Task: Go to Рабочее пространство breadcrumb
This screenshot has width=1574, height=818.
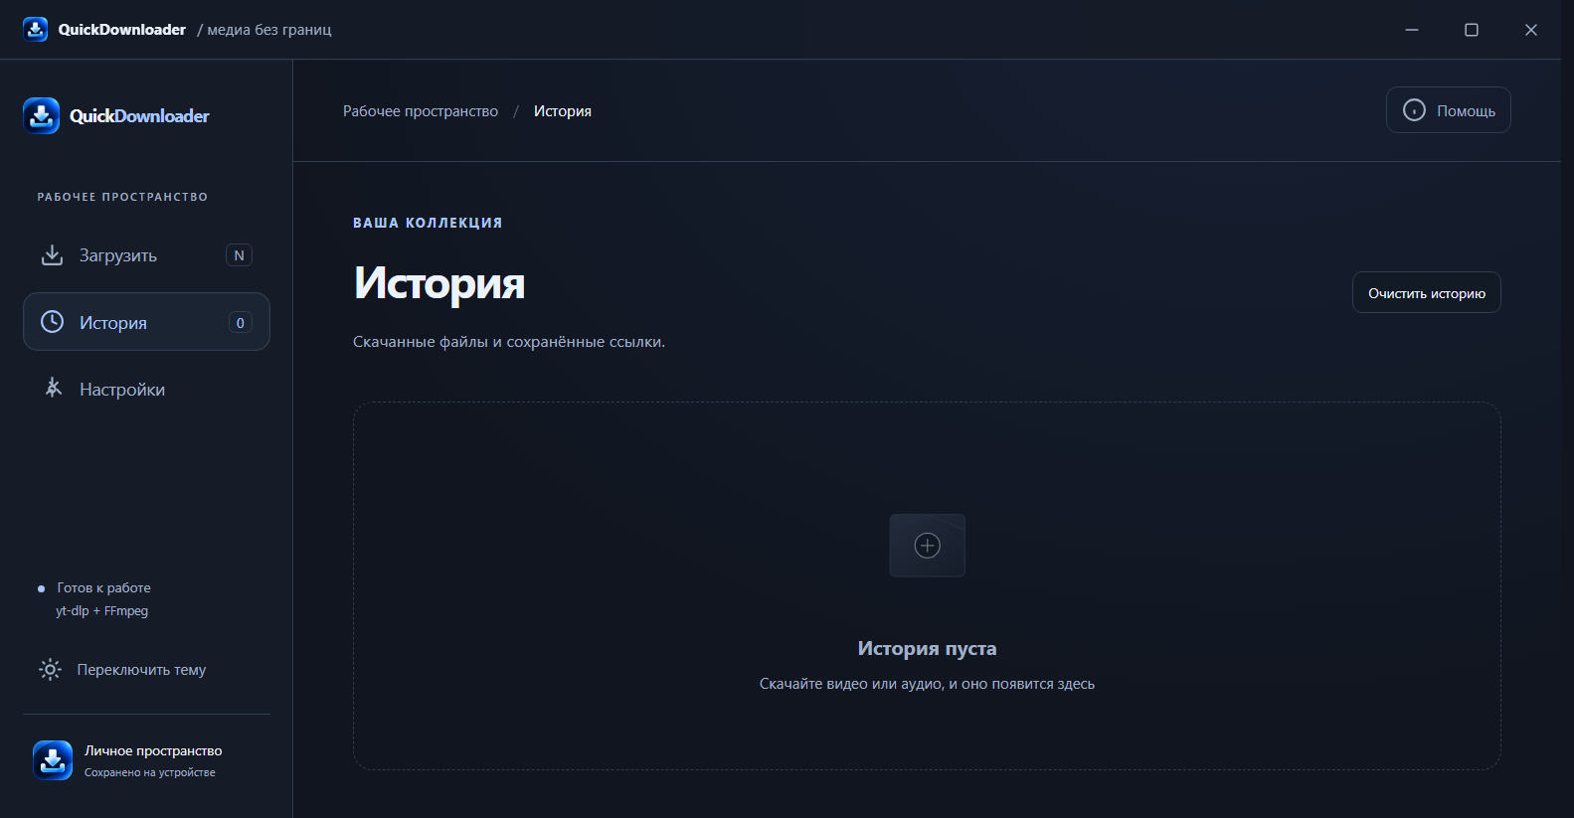Action: (x=421, y=111)
